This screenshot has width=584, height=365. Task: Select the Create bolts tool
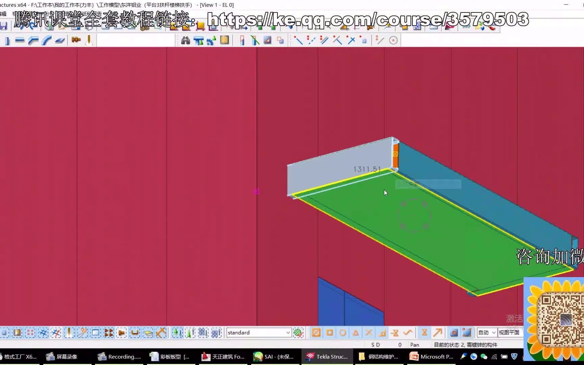(76, 40)
